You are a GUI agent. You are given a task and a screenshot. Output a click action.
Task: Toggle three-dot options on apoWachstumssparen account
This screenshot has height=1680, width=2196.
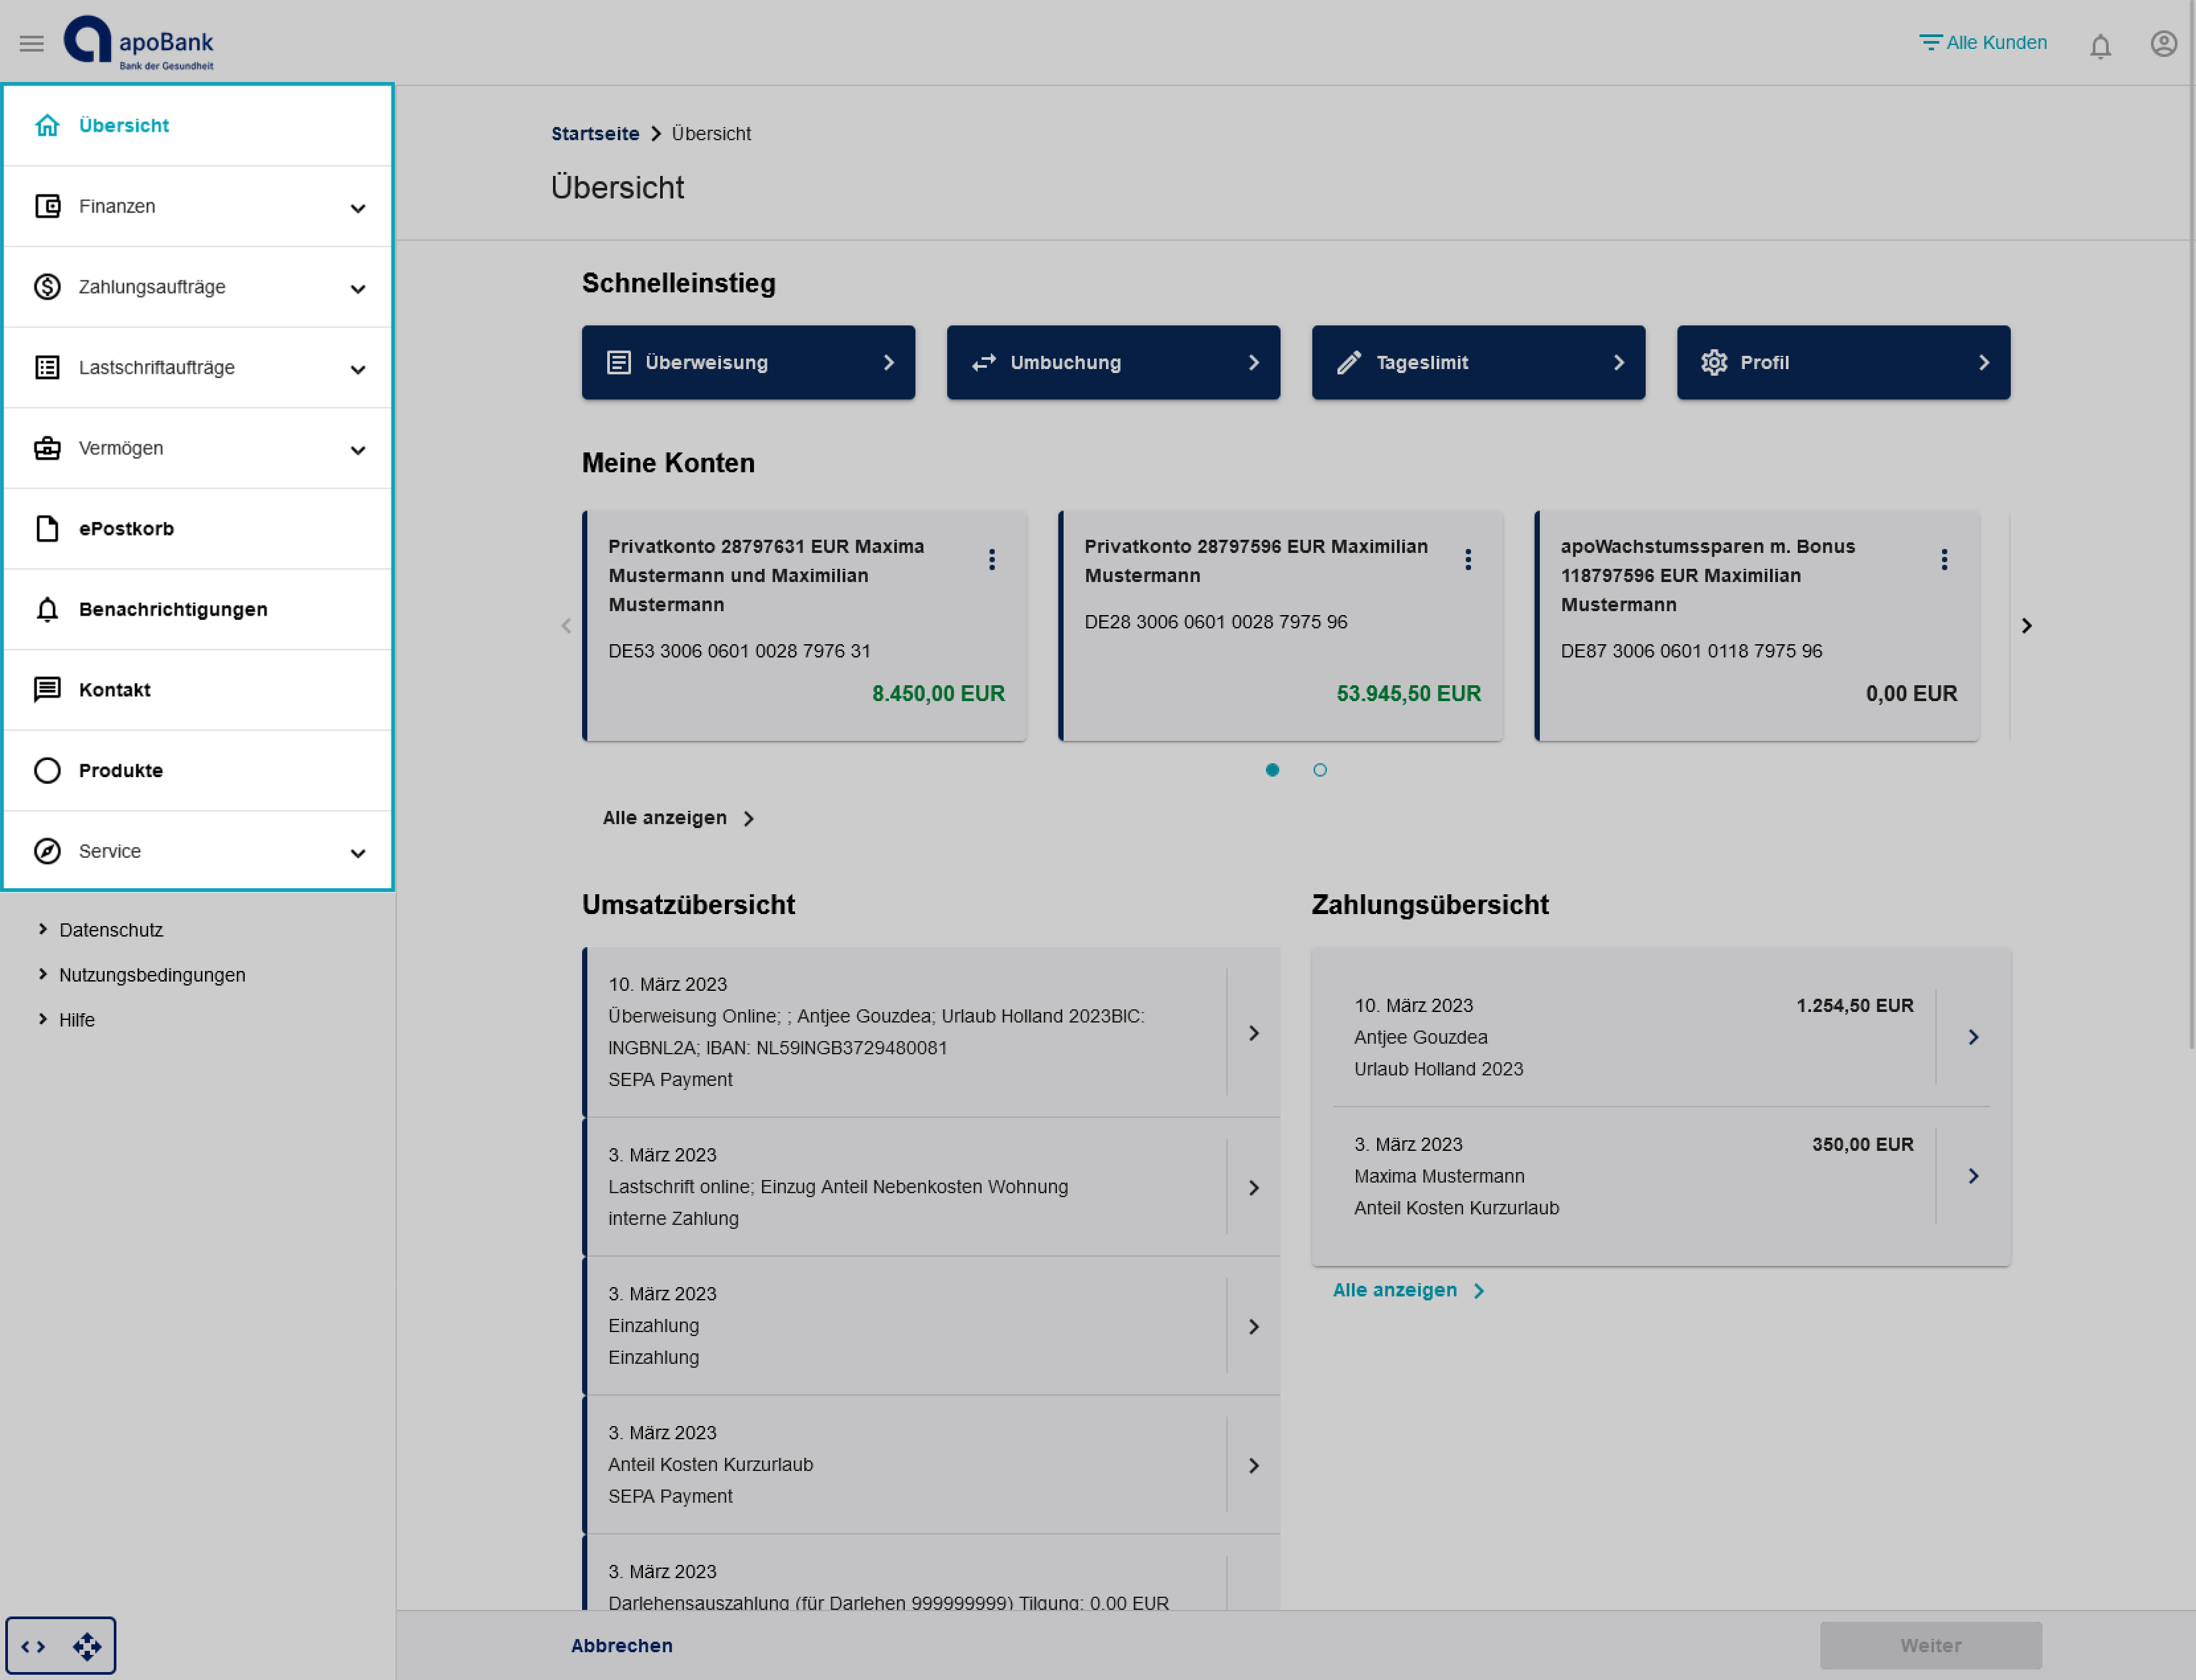[x=1943, y=561]
